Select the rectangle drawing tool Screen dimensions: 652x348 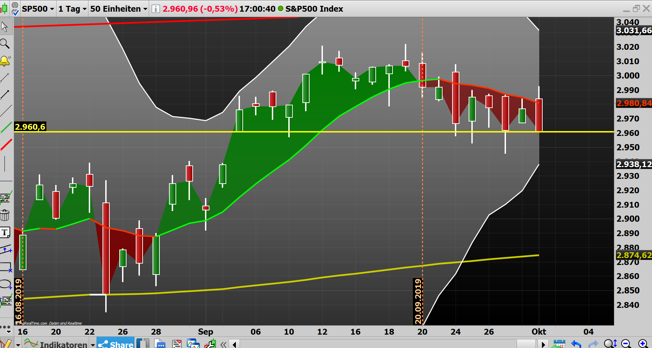coord(6,267)
